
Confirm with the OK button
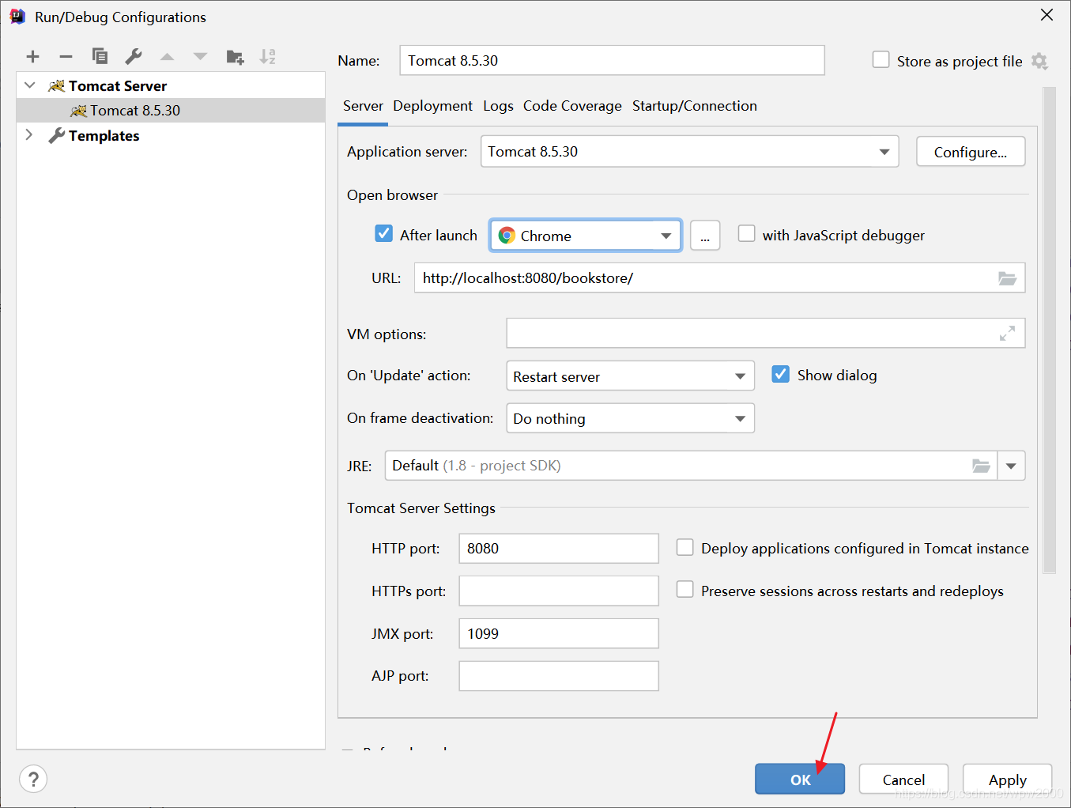[800, 780]
